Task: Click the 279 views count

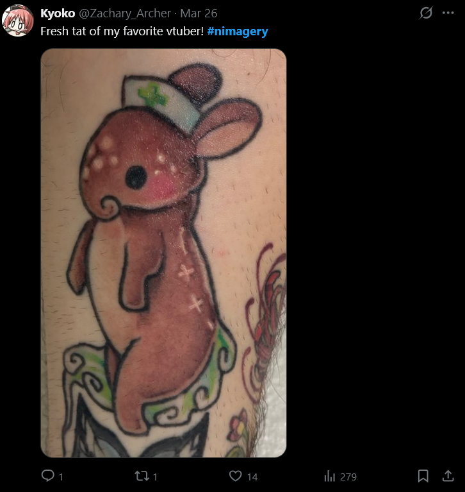Action: tap(348, 477)
